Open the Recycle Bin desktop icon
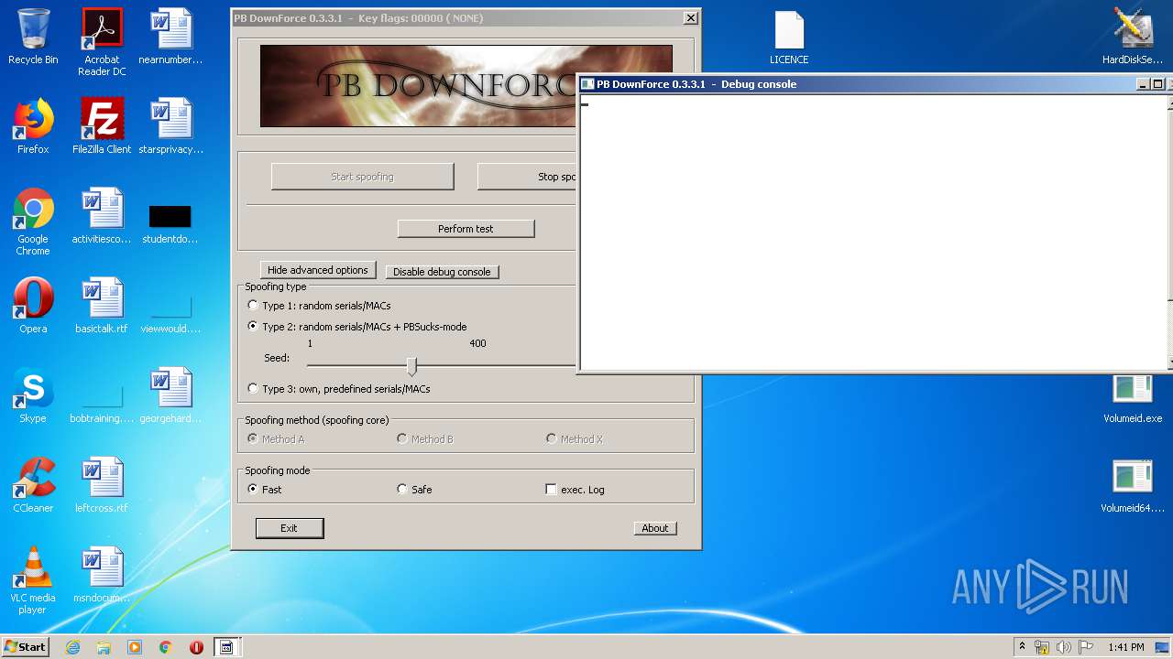1173x659 pixels. point(33,37)
